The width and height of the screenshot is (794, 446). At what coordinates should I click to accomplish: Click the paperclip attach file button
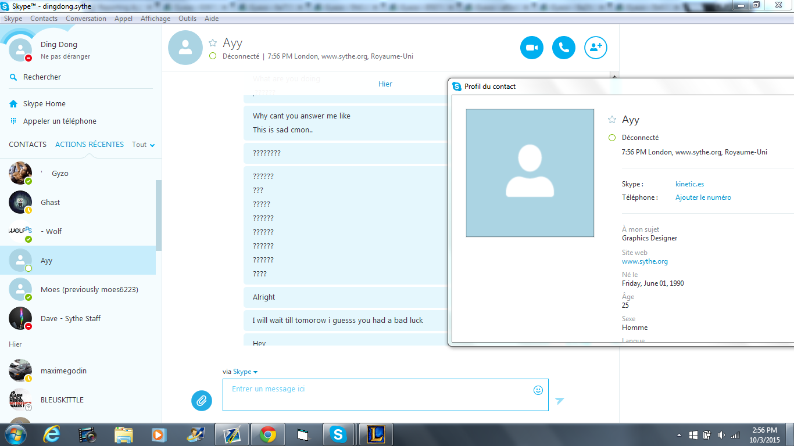202,400
